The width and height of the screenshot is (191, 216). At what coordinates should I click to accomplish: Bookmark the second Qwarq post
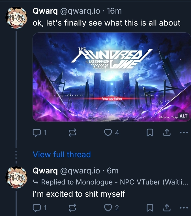150,208
